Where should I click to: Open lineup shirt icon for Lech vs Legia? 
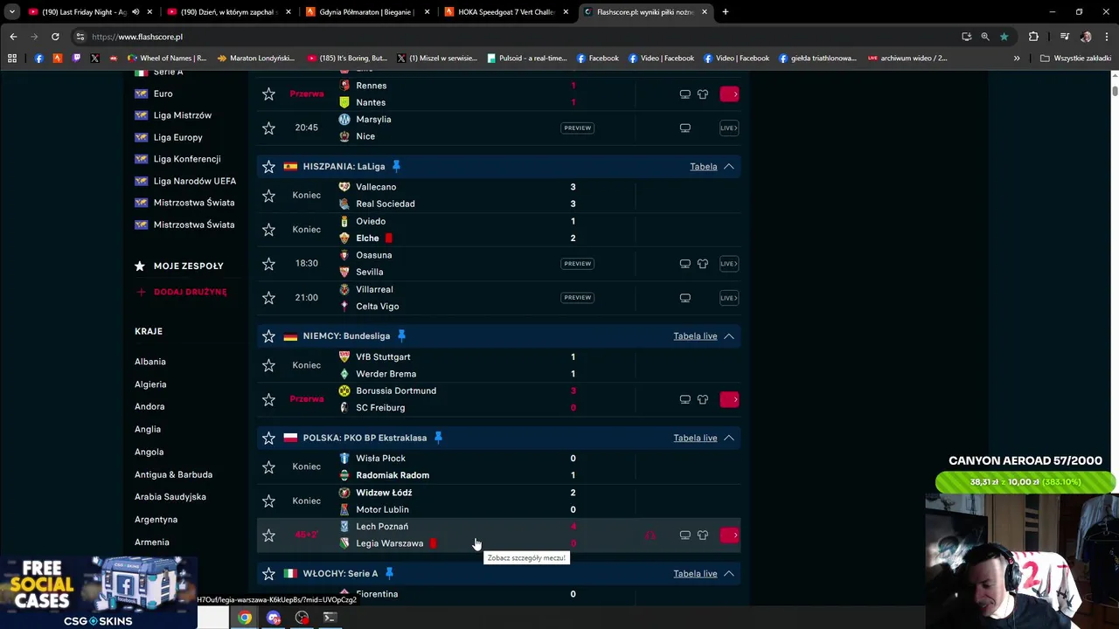pos(703,535)
